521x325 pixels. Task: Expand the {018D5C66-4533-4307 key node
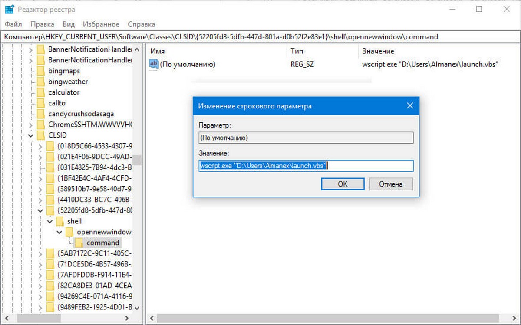click(40, 146)
